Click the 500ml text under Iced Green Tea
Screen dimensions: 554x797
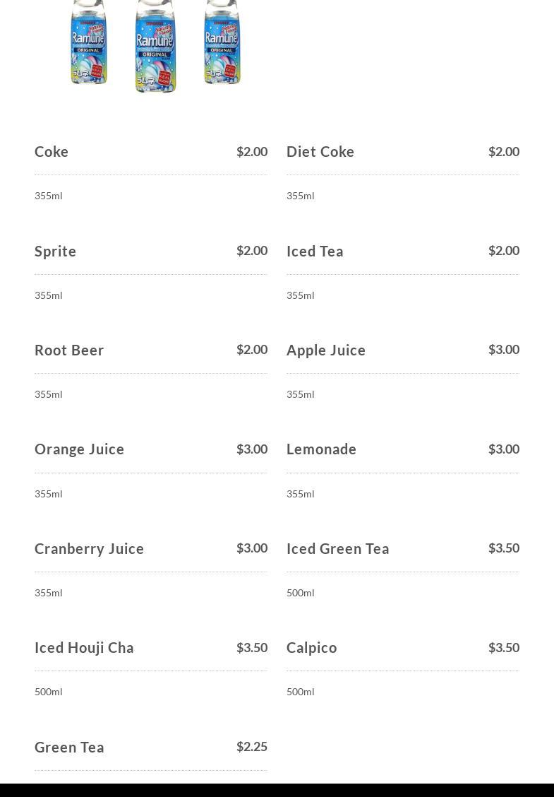301,593
